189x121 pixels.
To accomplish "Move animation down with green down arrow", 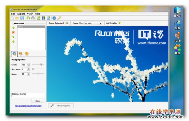I will (13, 42).
